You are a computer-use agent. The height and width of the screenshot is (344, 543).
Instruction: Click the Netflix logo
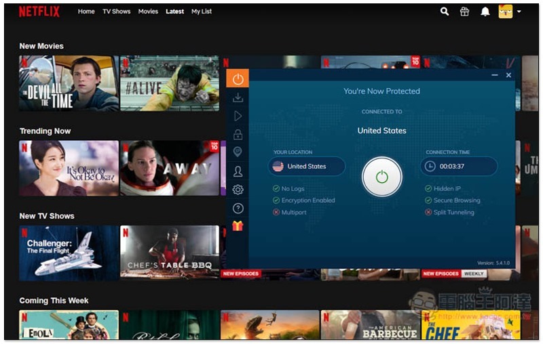[x=39, y=12]
